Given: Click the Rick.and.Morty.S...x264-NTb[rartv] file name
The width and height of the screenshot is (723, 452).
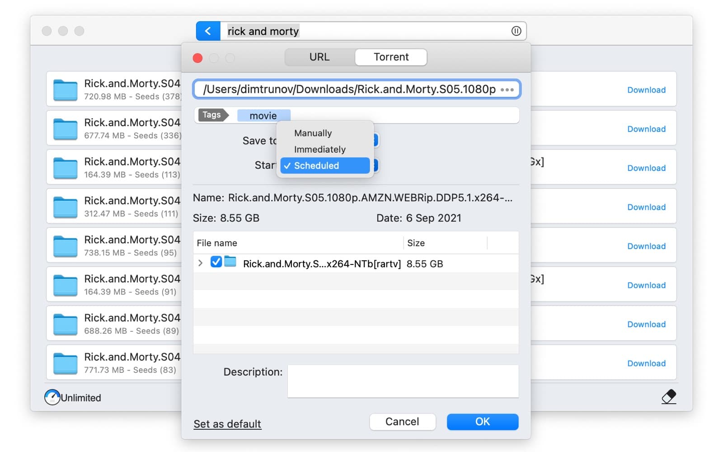Looking at the screenshot, I should click(322, 264).
